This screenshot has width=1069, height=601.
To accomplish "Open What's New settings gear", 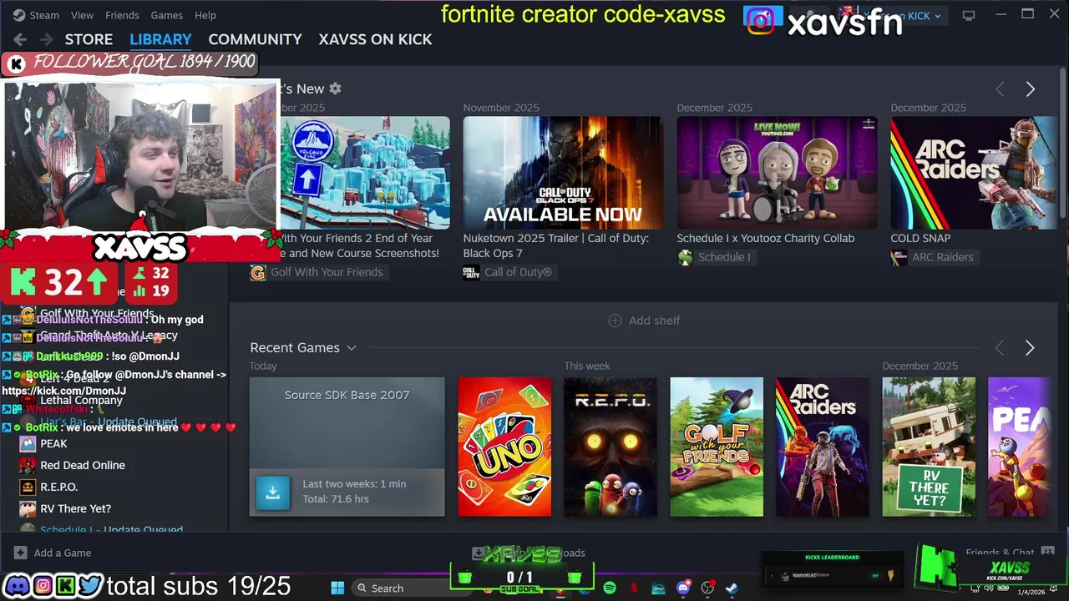I will click(335, 88).
